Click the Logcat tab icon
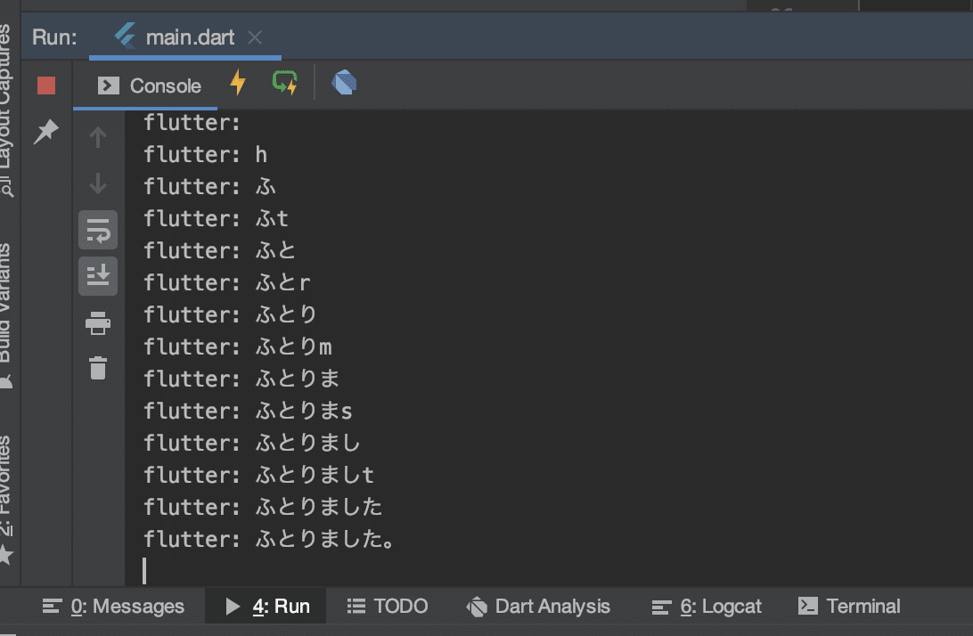 pyautogui.click(x=661, y=607)
